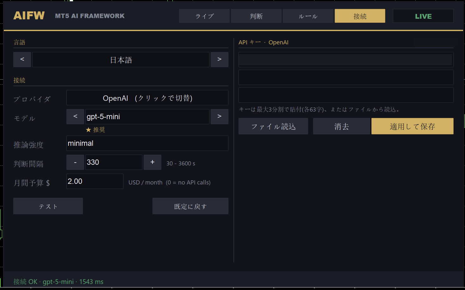Click status text 接続 OK · gpt-5-mini
Image resolution: width=465 pixels, height=290 pixels.
click(59, 282)
